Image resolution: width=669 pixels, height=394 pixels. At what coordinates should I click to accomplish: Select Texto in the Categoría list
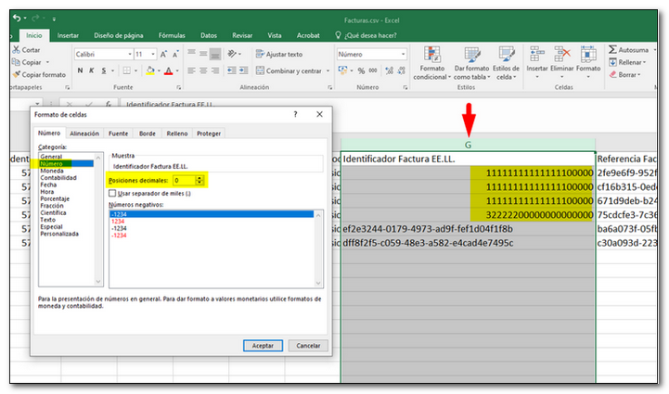coord(50,221)
